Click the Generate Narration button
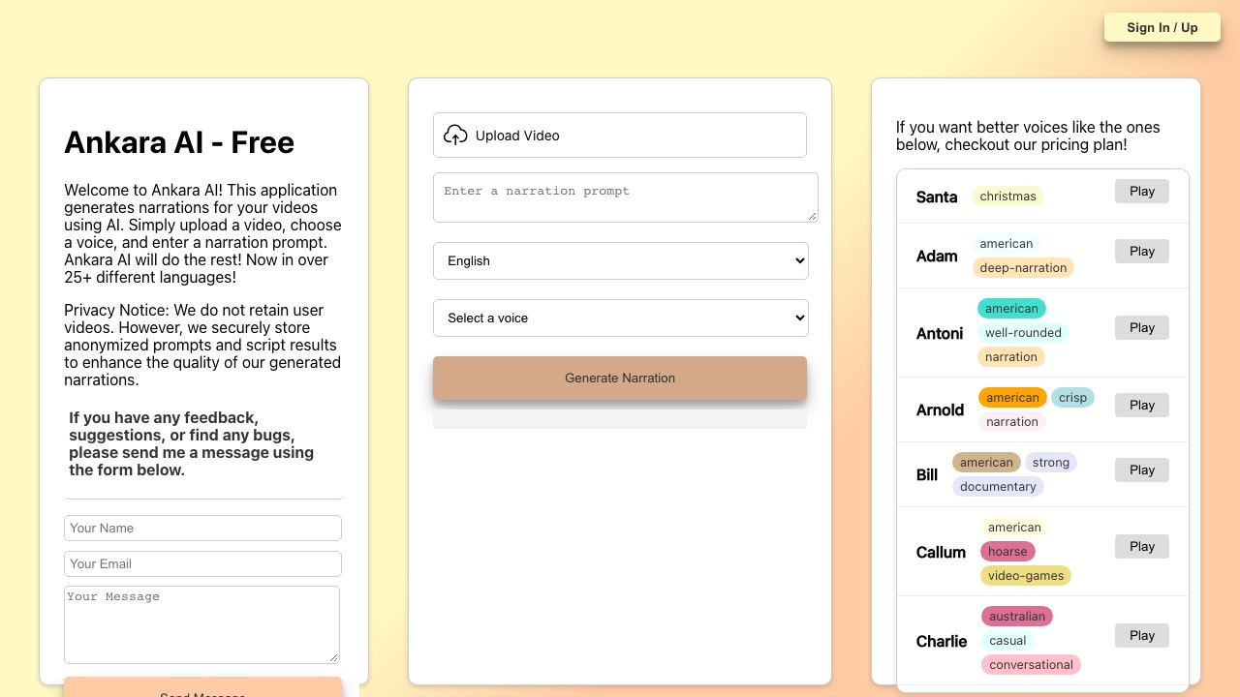This screenshot has height=697, width=1240. click(620, 378)
